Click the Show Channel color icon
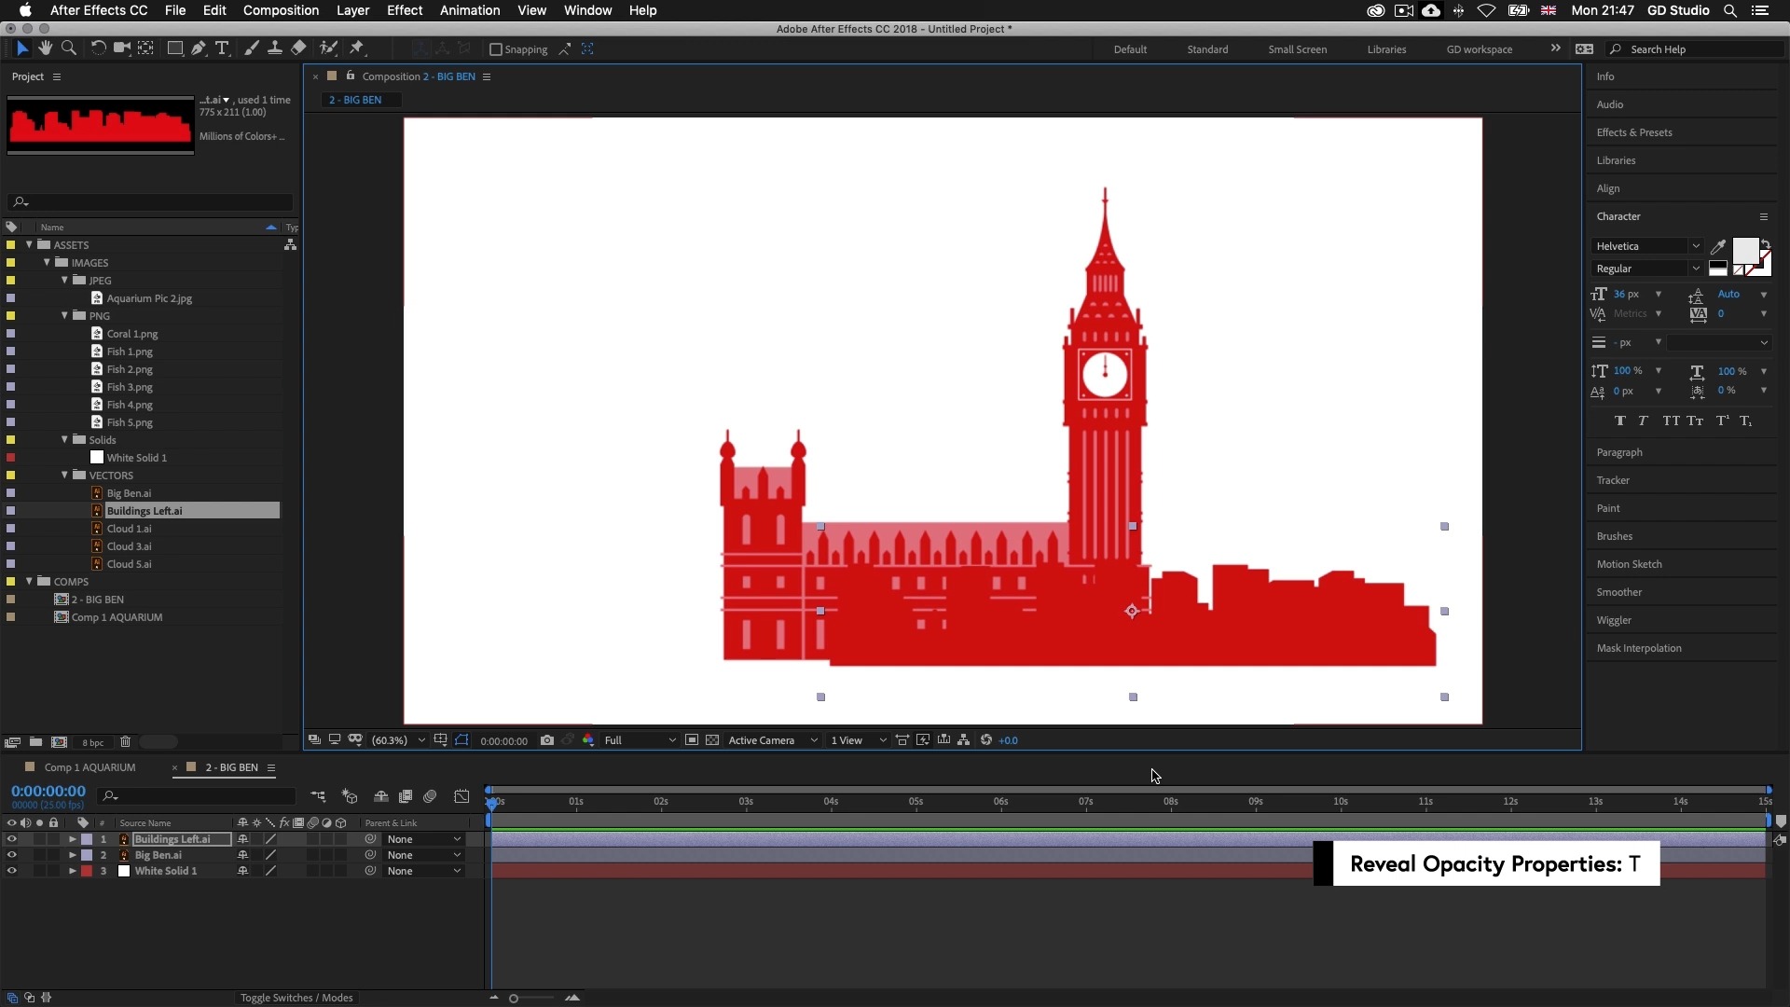This screenshot has width=1790, height=1007. [x=588, y=740]
